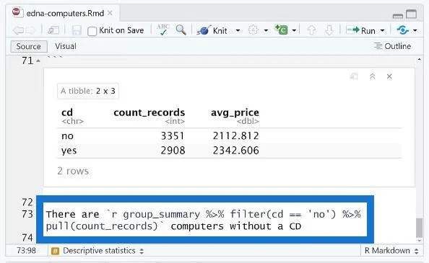
Task: Select the edna-computers.Rmd tab
Action: [65, 13]
